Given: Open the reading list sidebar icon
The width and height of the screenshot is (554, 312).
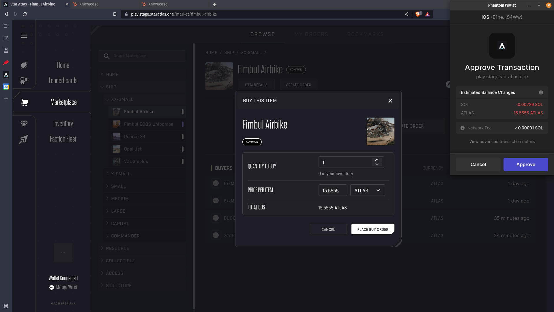Looking at the screenshot, I should [x=6, y=50].
